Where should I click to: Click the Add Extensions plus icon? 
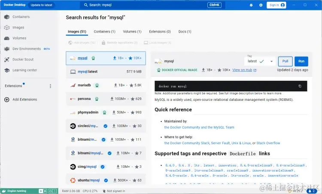(7, 100)
